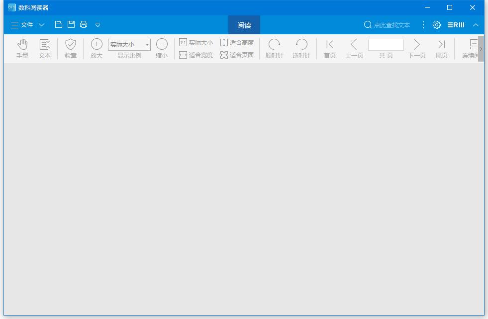Viewport: 488px width, 319px height.
Task: Choose 适合宽度 fit width
Action: (196, 55)
